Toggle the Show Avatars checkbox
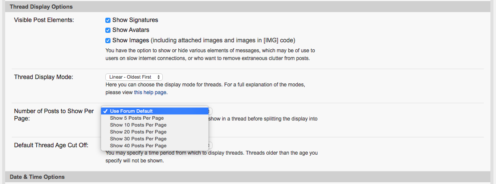Image resolution: width=496 pixels, height=184 pixels. pyautogui.click(x=108, y=30)
